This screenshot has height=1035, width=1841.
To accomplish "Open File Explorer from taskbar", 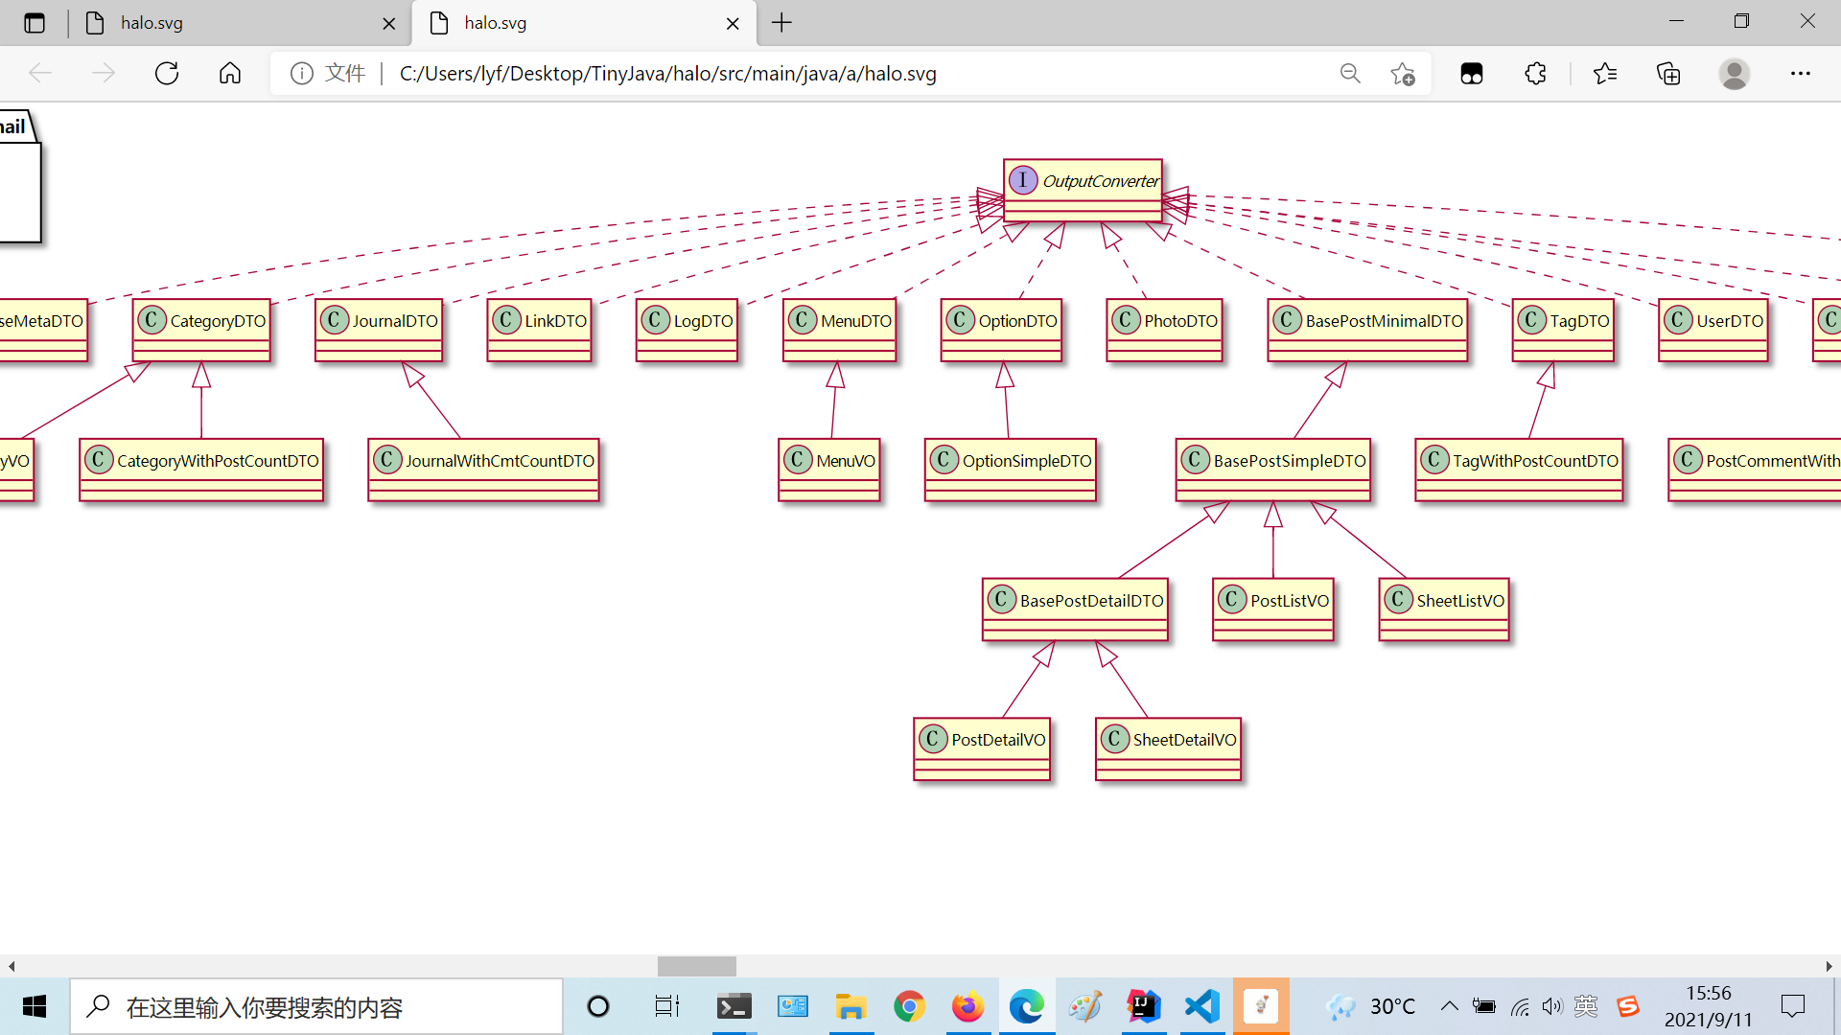I will pyautogui.click(x=851, y=1006).
